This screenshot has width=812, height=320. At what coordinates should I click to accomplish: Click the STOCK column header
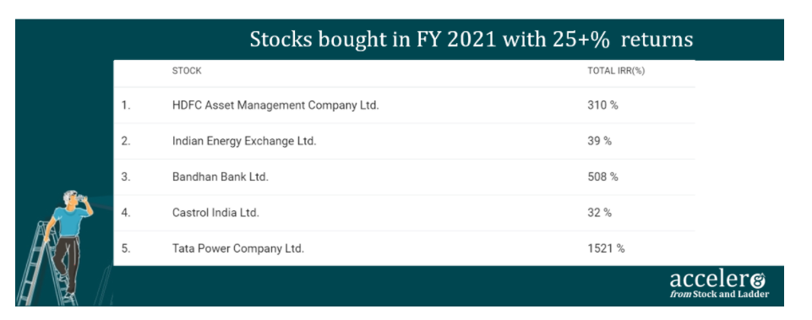187,71
